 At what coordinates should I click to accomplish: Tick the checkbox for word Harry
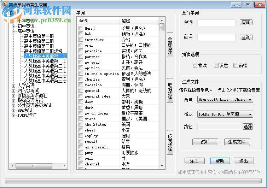pyautogui.click(x=81, y=28)
